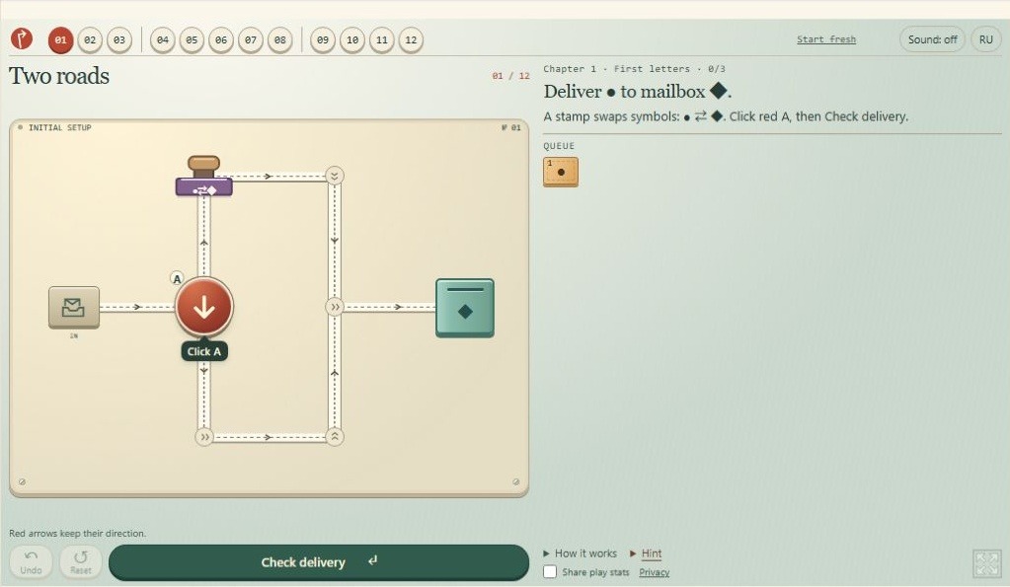Click the circled A label badge
The image size is (1010, 587).
tap(177, 278)
